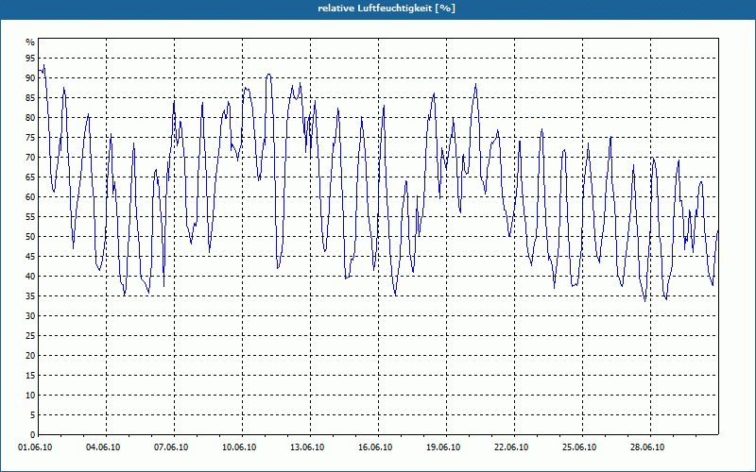The height and width of the screenshot is (472, 756).
Task: Select the y-axis value 50
Action: (x=30, y=237)
